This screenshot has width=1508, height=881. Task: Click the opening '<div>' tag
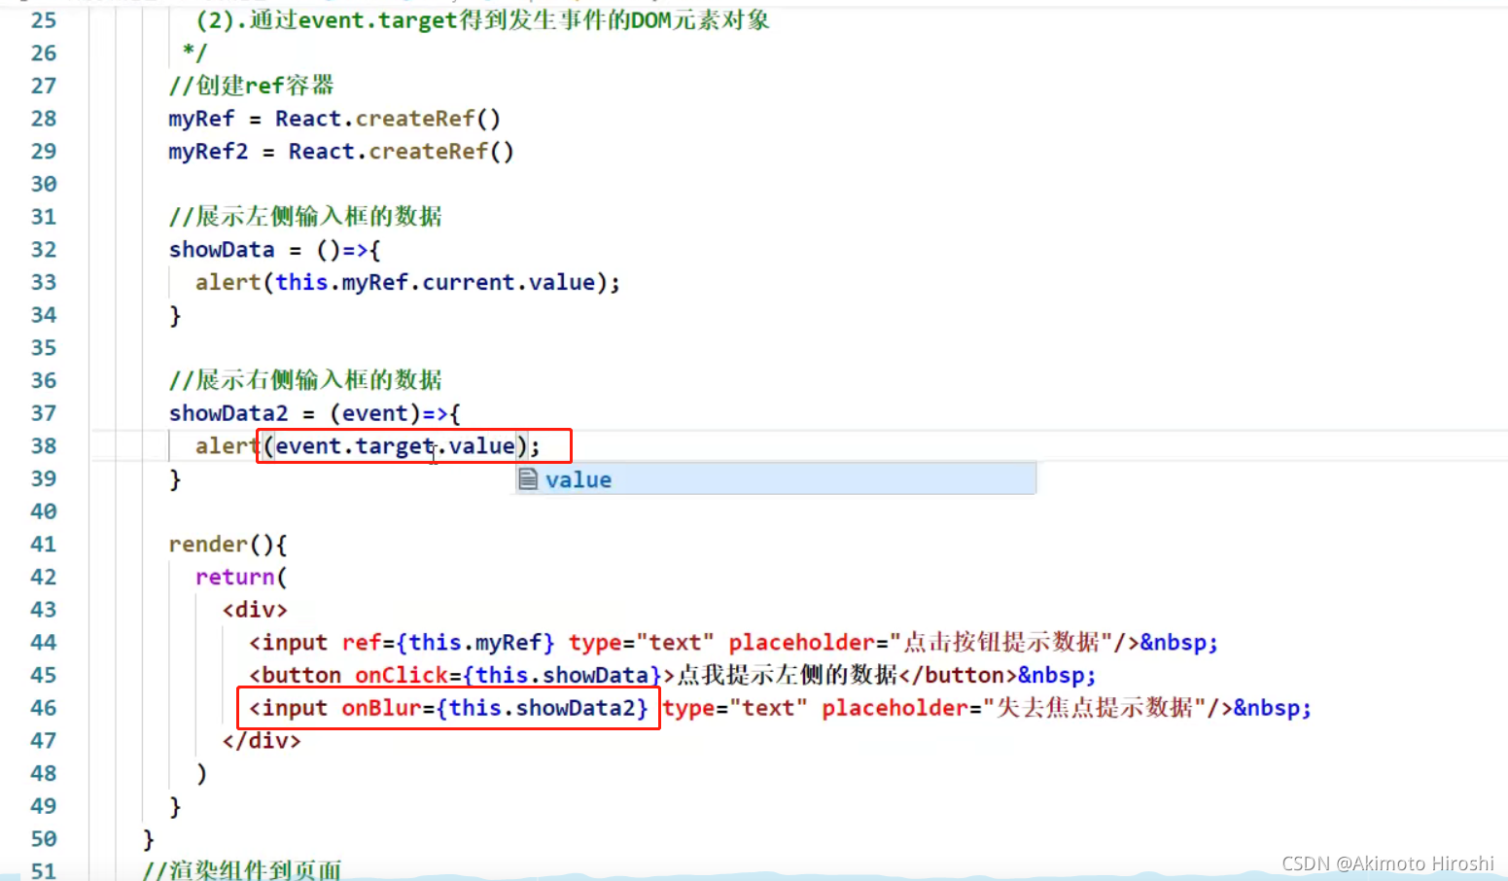tap(255, 610)
